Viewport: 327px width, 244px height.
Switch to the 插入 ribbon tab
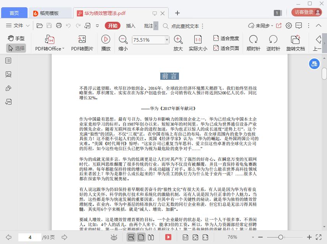point(131,26)
